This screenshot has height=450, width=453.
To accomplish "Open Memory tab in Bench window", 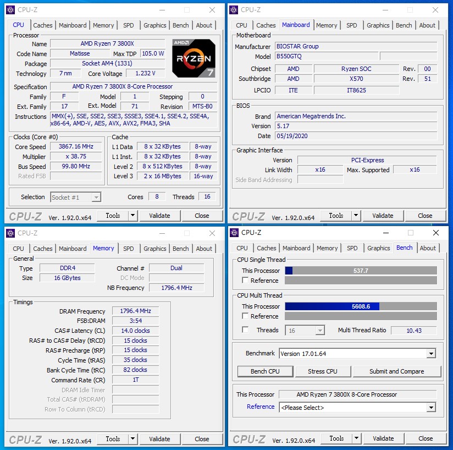I will pos(327,248).
